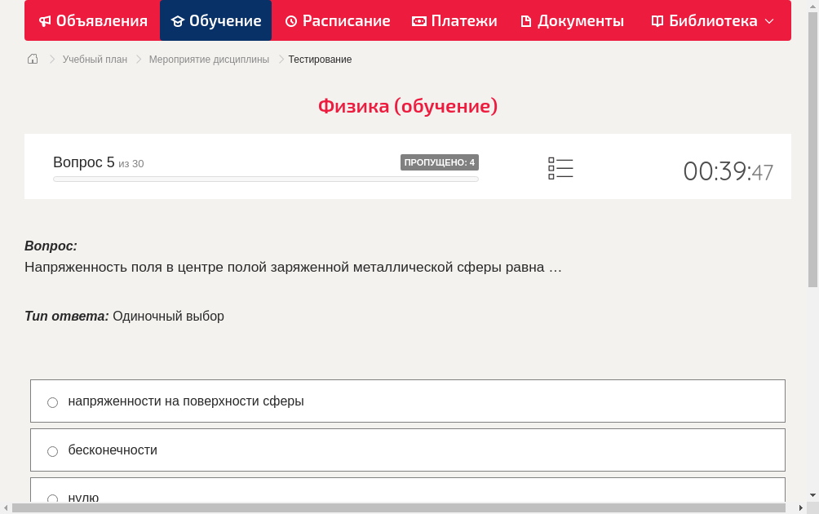This screenshot has height=514, width=819.
Task: Click the test progress bar under Вопрос 5
Action: (x=265, y=179)
